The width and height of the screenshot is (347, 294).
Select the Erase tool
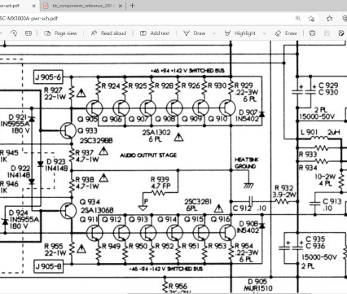[x=286, y=33]
